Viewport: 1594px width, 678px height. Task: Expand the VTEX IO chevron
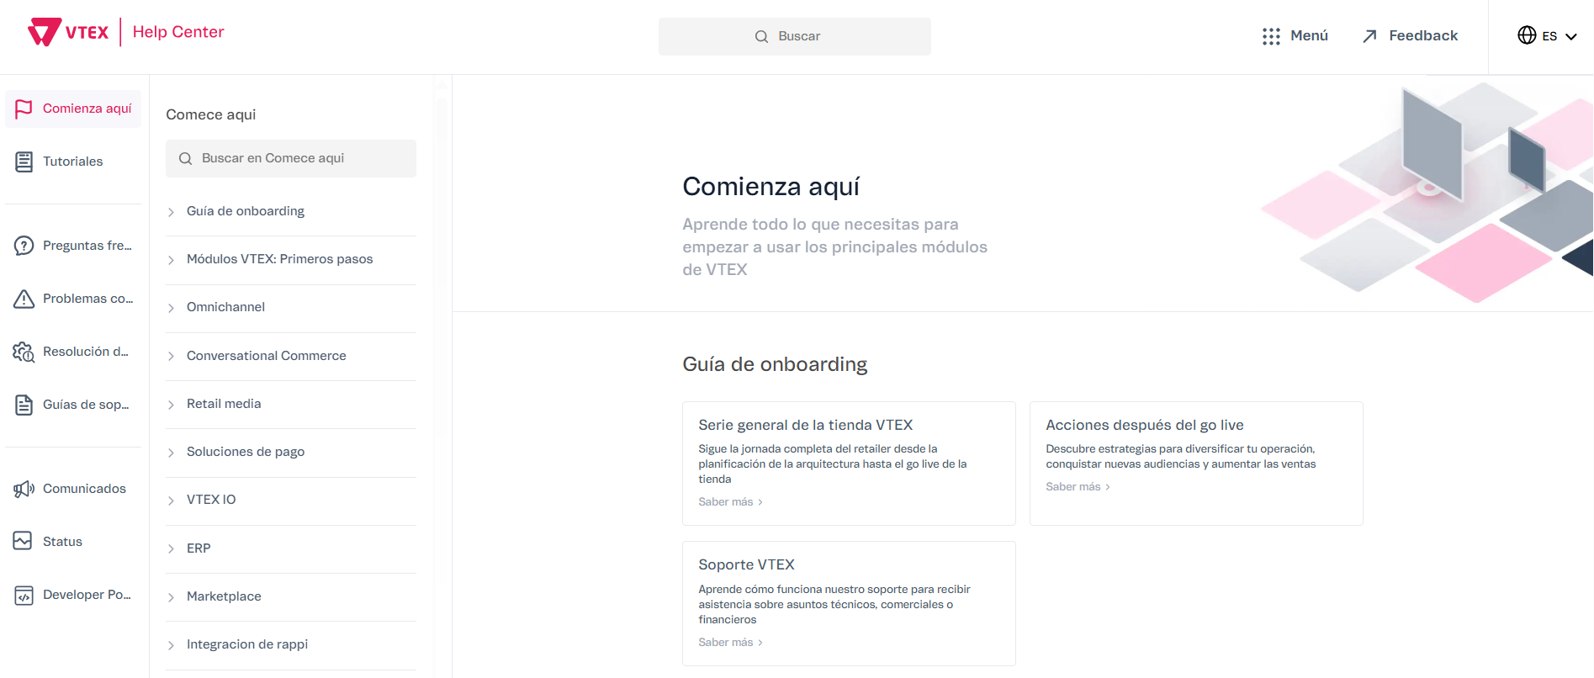(171, 501)
